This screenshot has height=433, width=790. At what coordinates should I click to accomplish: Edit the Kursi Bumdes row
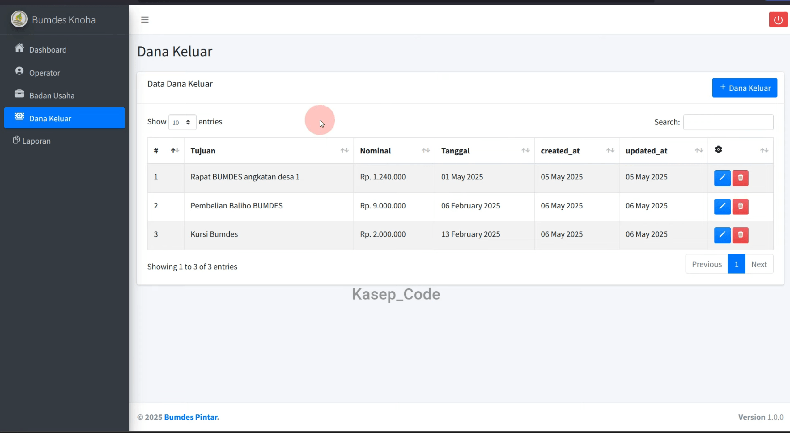point(722,235)
